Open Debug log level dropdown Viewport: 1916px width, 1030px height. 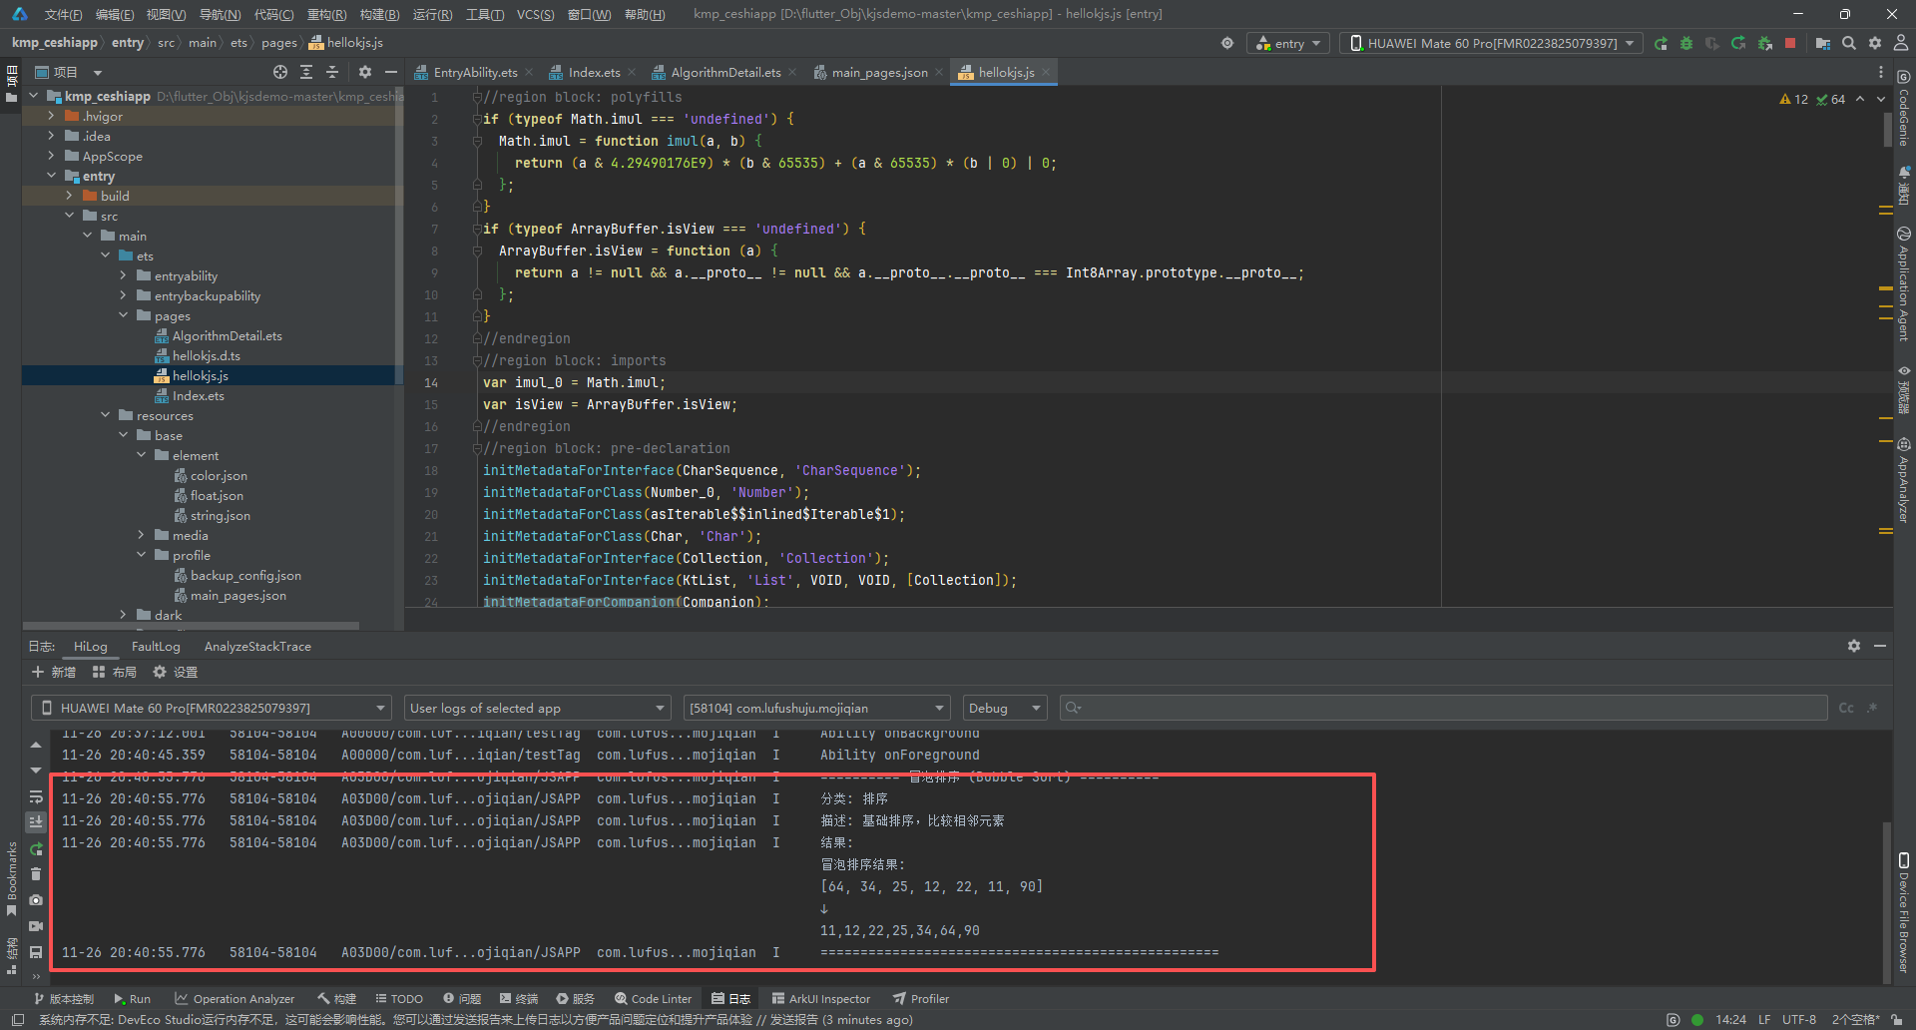point(1004,708)
